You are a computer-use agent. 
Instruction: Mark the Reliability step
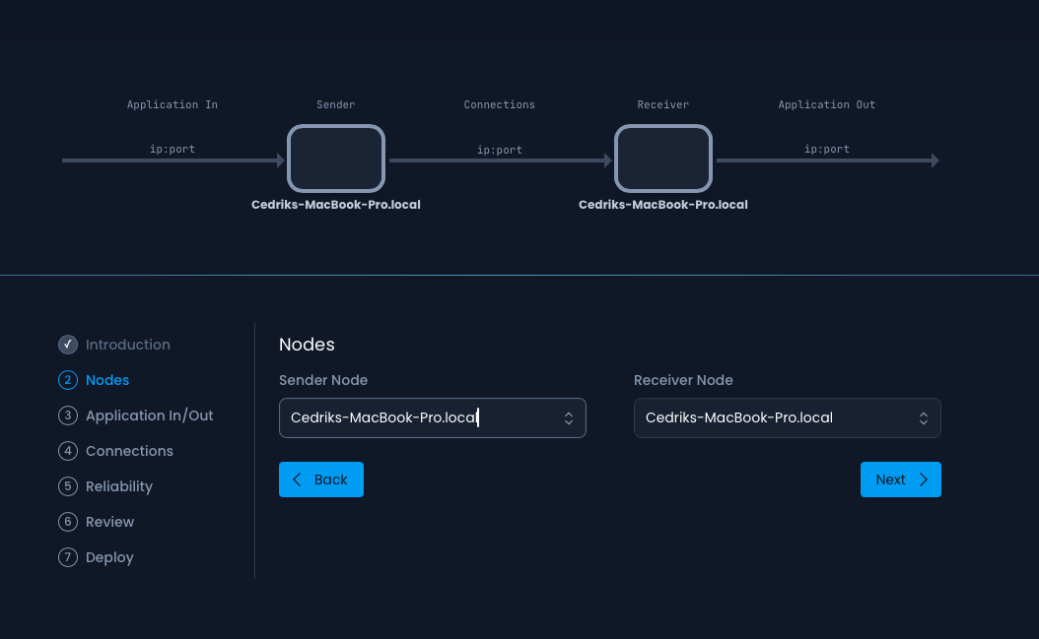[119, 486]
